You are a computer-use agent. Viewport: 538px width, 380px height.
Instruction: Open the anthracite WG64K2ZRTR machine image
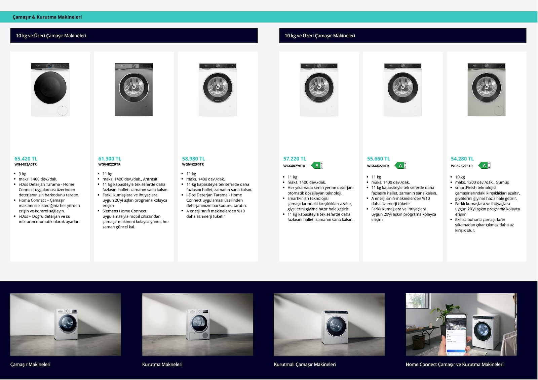pyautogui.click(x=134, y=89)
